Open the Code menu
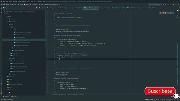 [x=20, y=2]
